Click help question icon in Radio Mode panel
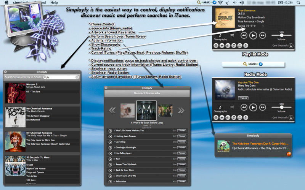This screenshot has height=190, width=305. tap(246, 117)
